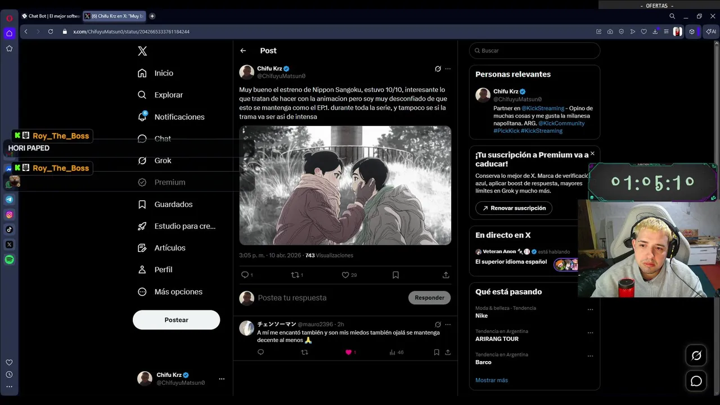Image resolution: width=720 pixels, height=405 pixels.
Task: Open Opera AI button in toolbar
Action: [712, 31]
